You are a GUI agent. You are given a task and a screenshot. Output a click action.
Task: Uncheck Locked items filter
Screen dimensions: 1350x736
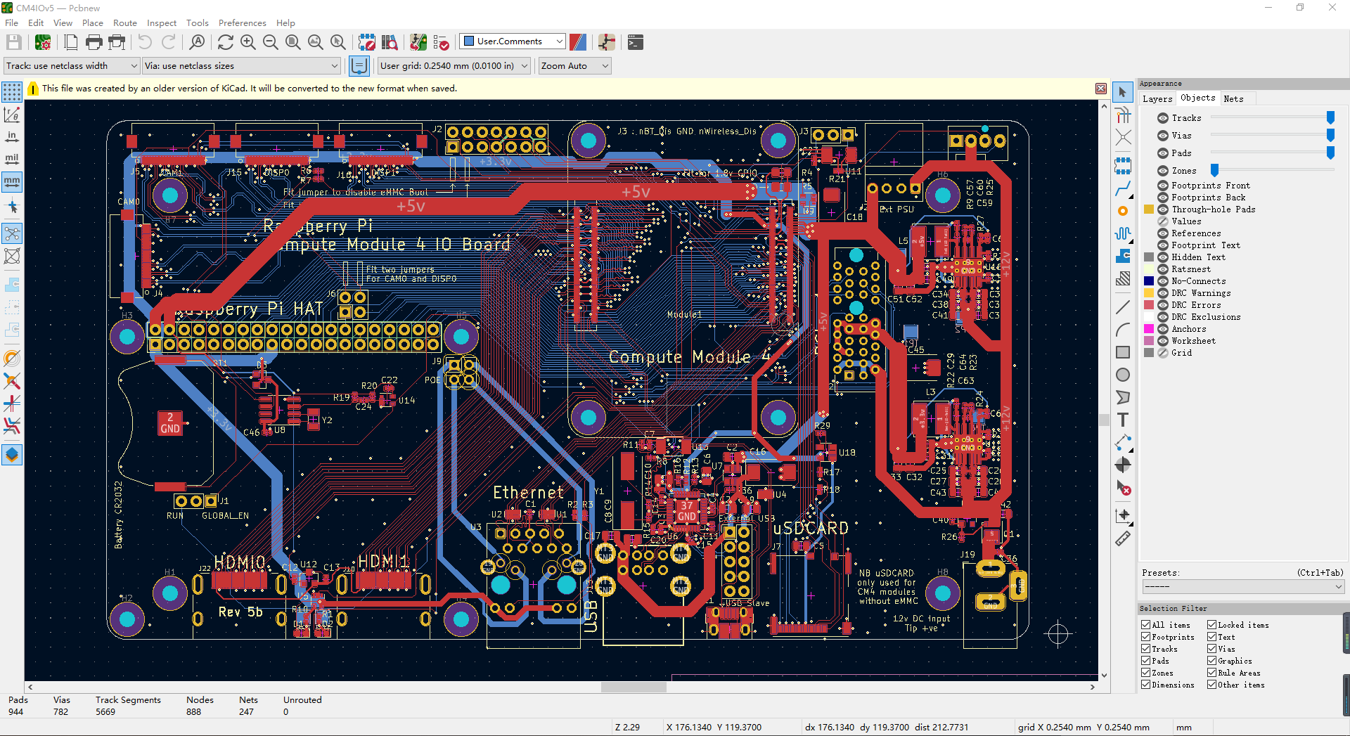1212,625
